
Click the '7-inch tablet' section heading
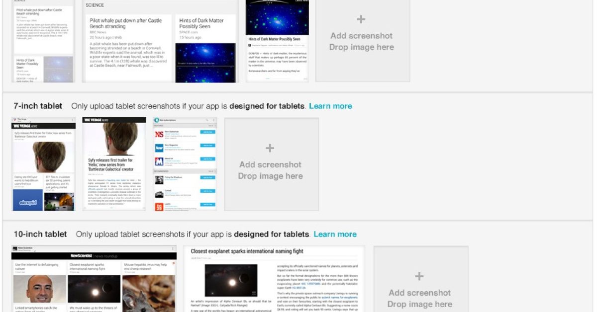click(x=38, y=106)
